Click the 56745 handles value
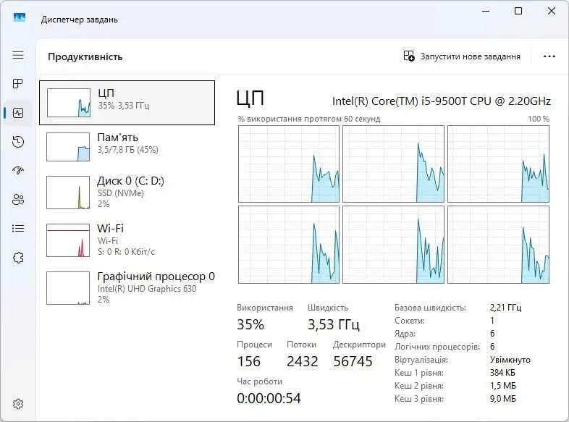Image resolution: width=569 pixels, height=422 pixels. pos(353,361)
